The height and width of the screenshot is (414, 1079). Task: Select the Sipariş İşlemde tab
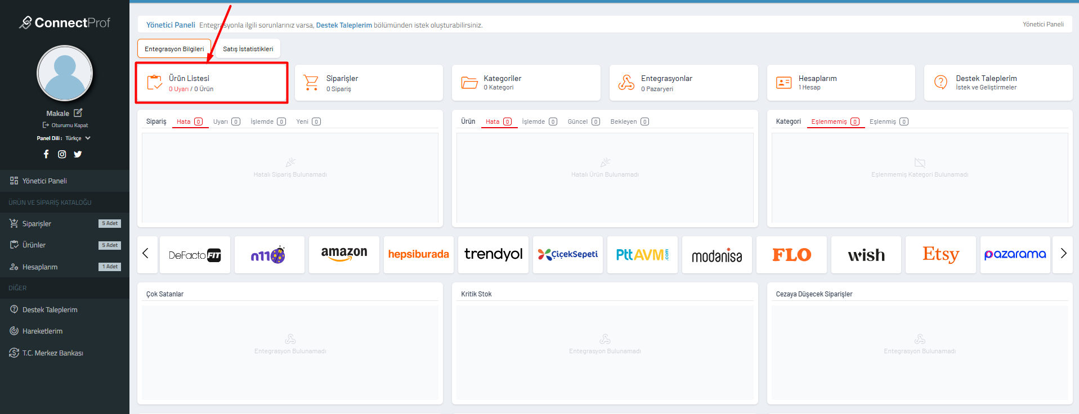click(268, 121)
